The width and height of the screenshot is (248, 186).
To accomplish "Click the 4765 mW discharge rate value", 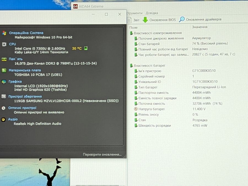I will tap(200, 126).
